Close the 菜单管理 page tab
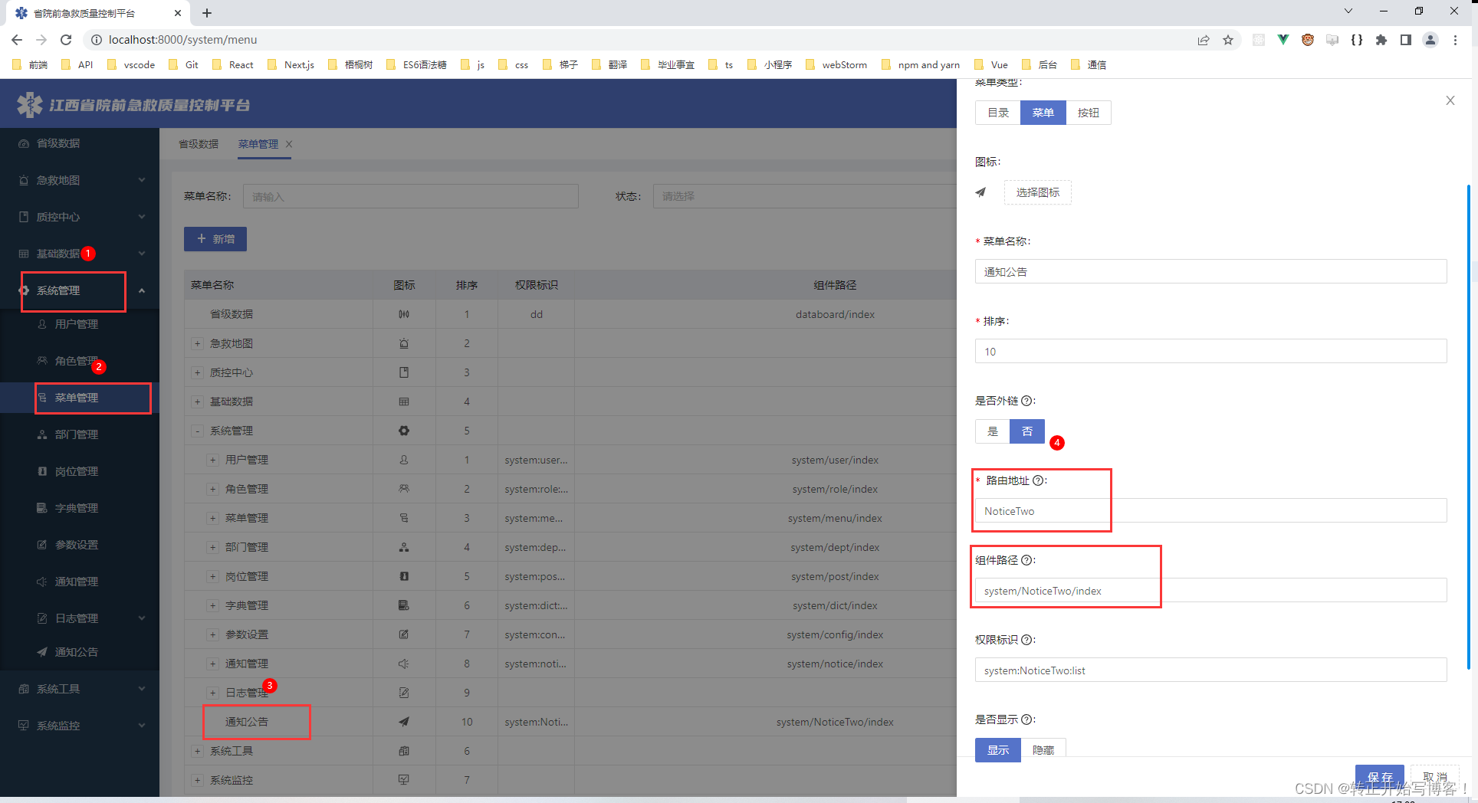The width and height of the screenshot is (1478, 803). tap(289, 144)
